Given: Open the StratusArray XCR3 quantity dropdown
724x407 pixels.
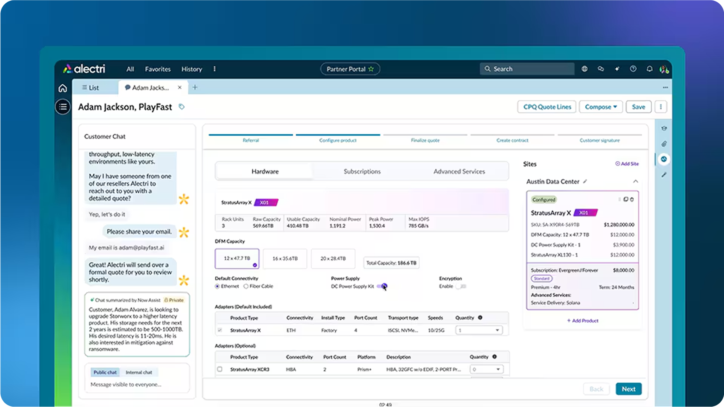Looking at the screenshot, I should 487,369.
